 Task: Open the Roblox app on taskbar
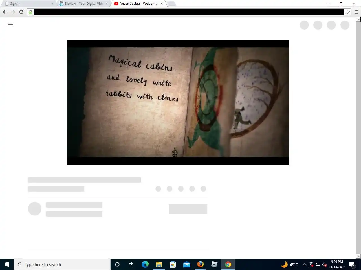tap(214, 264)
